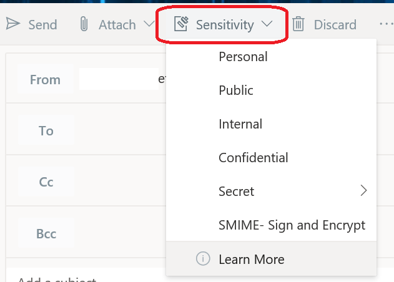394x282 pixels.
Task: Click the Cc button
Action: 46,182
